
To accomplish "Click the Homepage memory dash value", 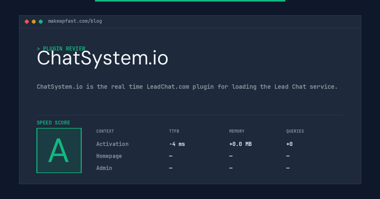I will pos(231,156).
